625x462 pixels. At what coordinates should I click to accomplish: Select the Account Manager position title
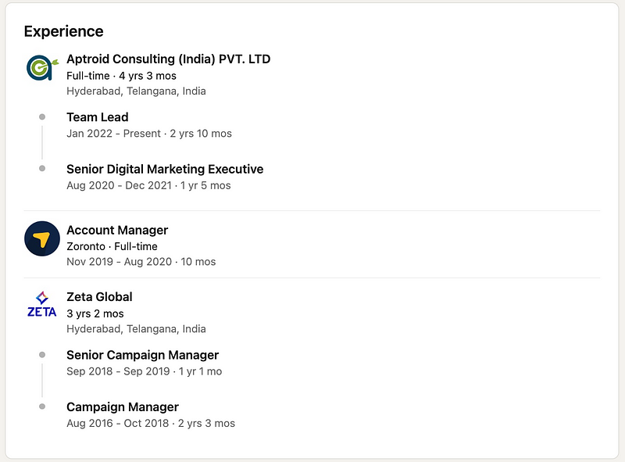click(x=117, y=230)
